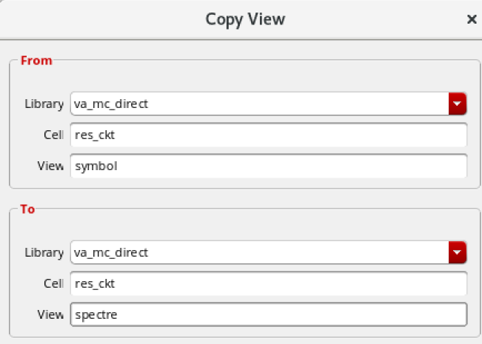Screen dimensions: 482x344
Task: Close the Copy View dialog
Action: tap(472, 19)
